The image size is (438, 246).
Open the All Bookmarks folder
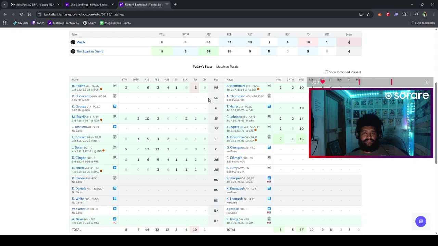tap(423, 23)
